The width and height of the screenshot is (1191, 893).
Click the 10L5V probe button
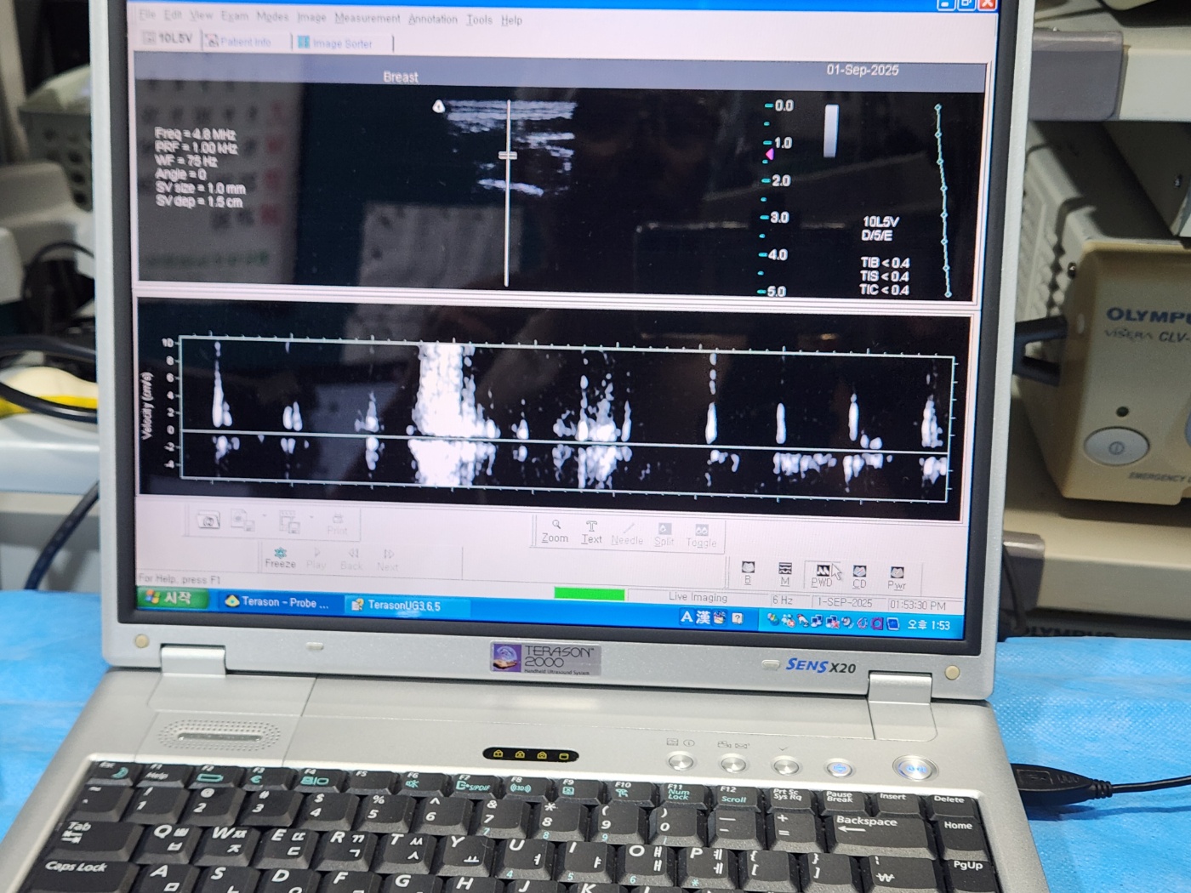(168, 38)
